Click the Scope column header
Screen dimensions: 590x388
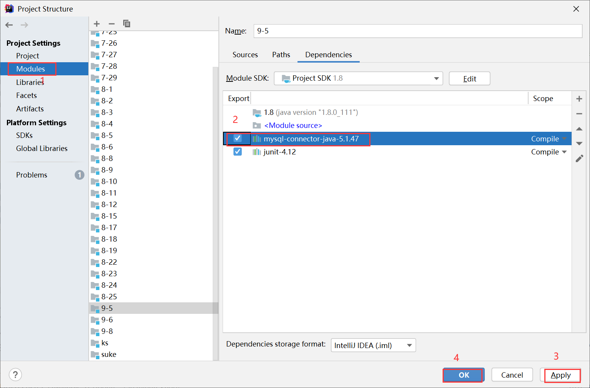tap(543, 98)
